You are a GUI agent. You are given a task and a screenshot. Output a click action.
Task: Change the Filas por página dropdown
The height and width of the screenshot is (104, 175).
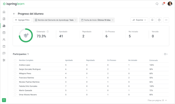click(x=157, y=100)
